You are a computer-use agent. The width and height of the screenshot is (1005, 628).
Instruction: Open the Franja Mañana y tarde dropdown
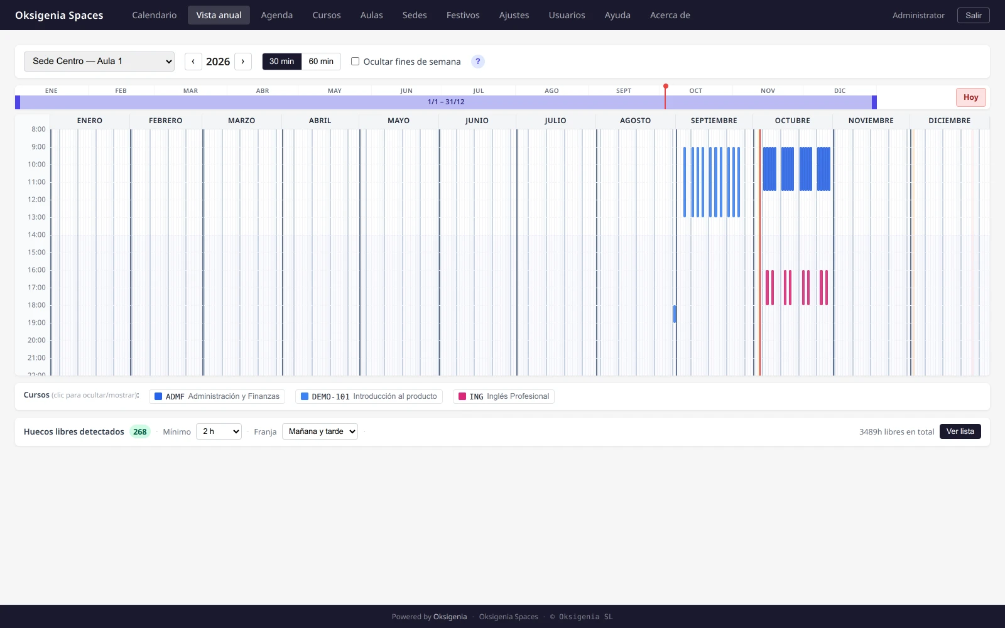[320, 431]
